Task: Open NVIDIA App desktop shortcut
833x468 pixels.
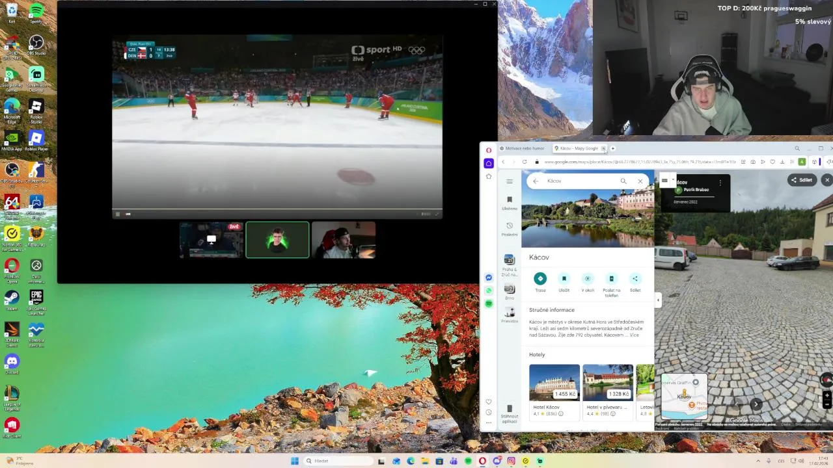Action: [12, 140]
